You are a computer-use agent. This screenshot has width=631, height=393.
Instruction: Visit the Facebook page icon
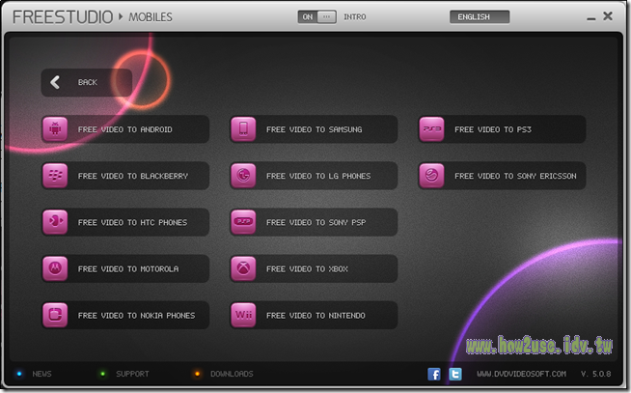pyautogui.click(x=434, y=374)
